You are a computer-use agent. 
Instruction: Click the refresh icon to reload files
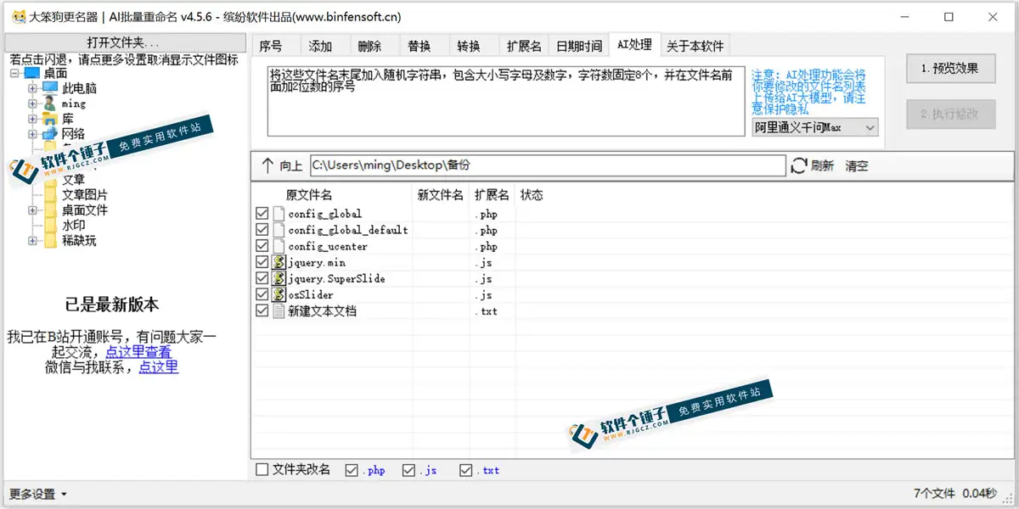(x=799, y=165)
